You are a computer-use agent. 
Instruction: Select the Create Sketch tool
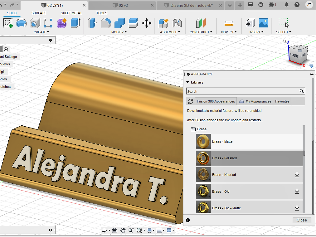[8, 23]
